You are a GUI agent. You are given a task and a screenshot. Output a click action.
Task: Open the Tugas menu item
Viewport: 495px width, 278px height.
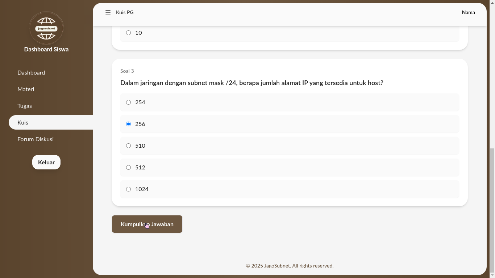pos(25,106)
